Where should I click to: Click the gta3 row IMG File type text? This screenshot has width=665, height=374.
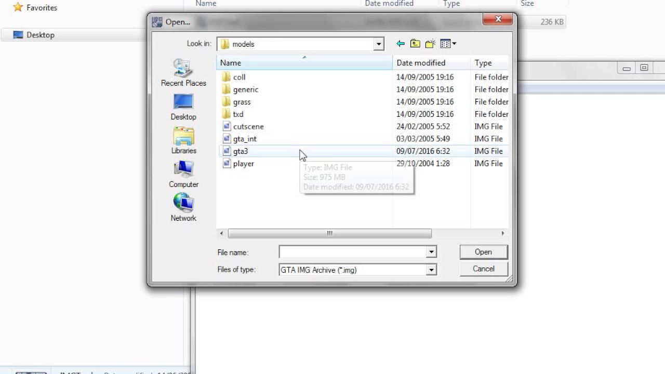coord(488,151)
